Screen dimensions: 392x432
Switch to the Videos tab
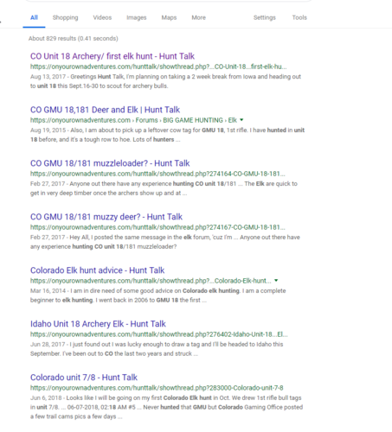pos(102,17)
